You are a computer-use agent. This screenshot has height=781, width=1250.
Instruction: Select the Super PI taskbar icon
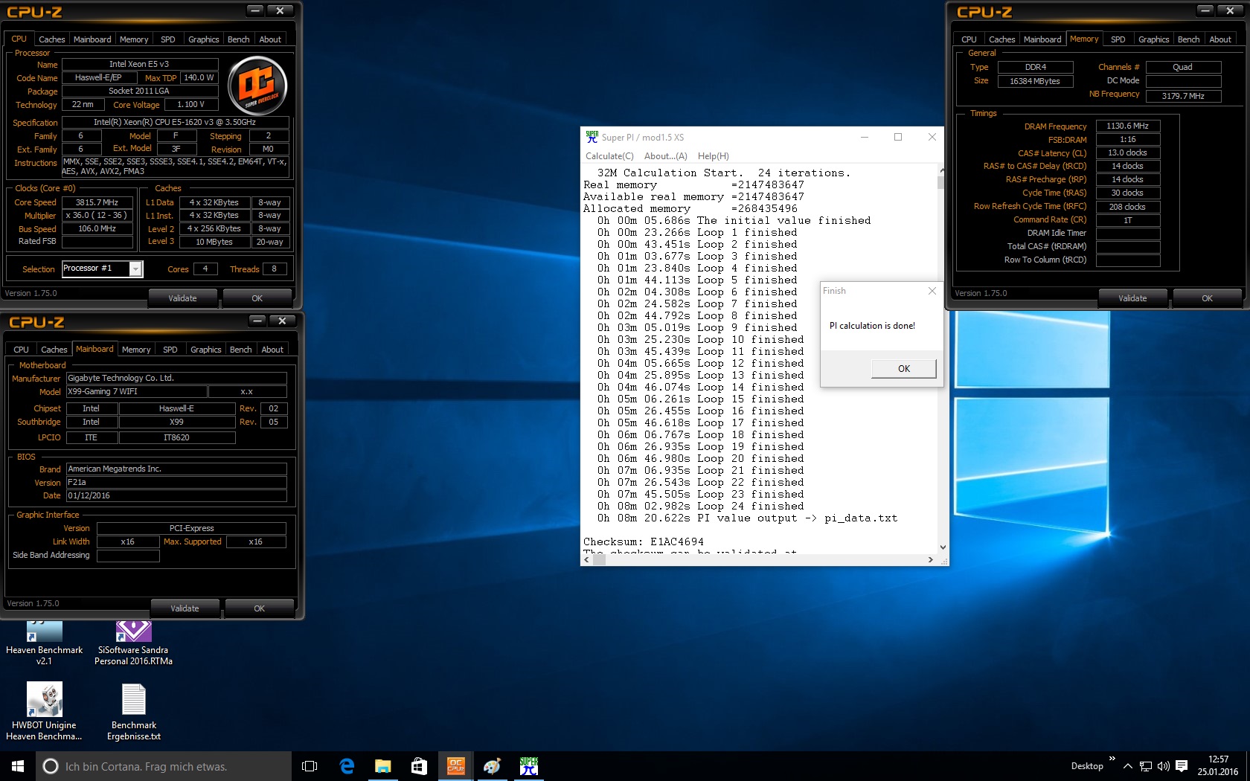pos(528,766)
